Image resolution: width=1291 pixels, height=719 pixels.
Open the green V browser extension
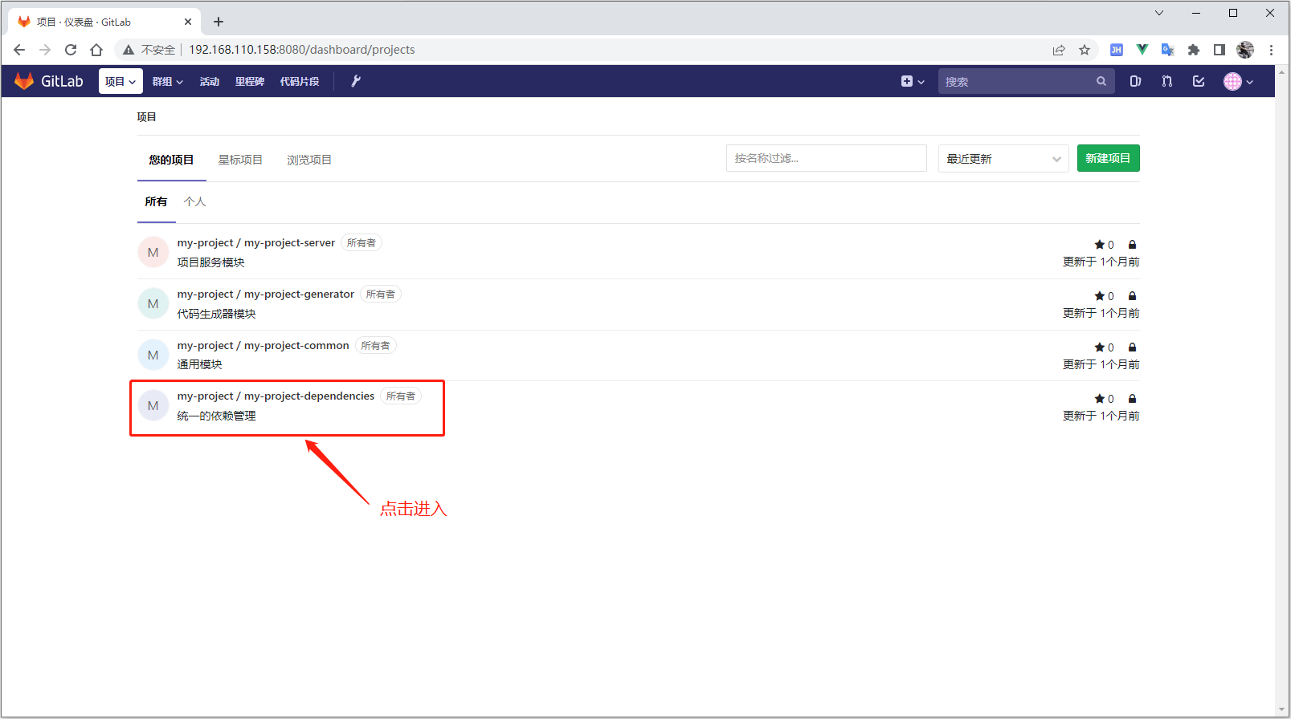point(1142,50)
